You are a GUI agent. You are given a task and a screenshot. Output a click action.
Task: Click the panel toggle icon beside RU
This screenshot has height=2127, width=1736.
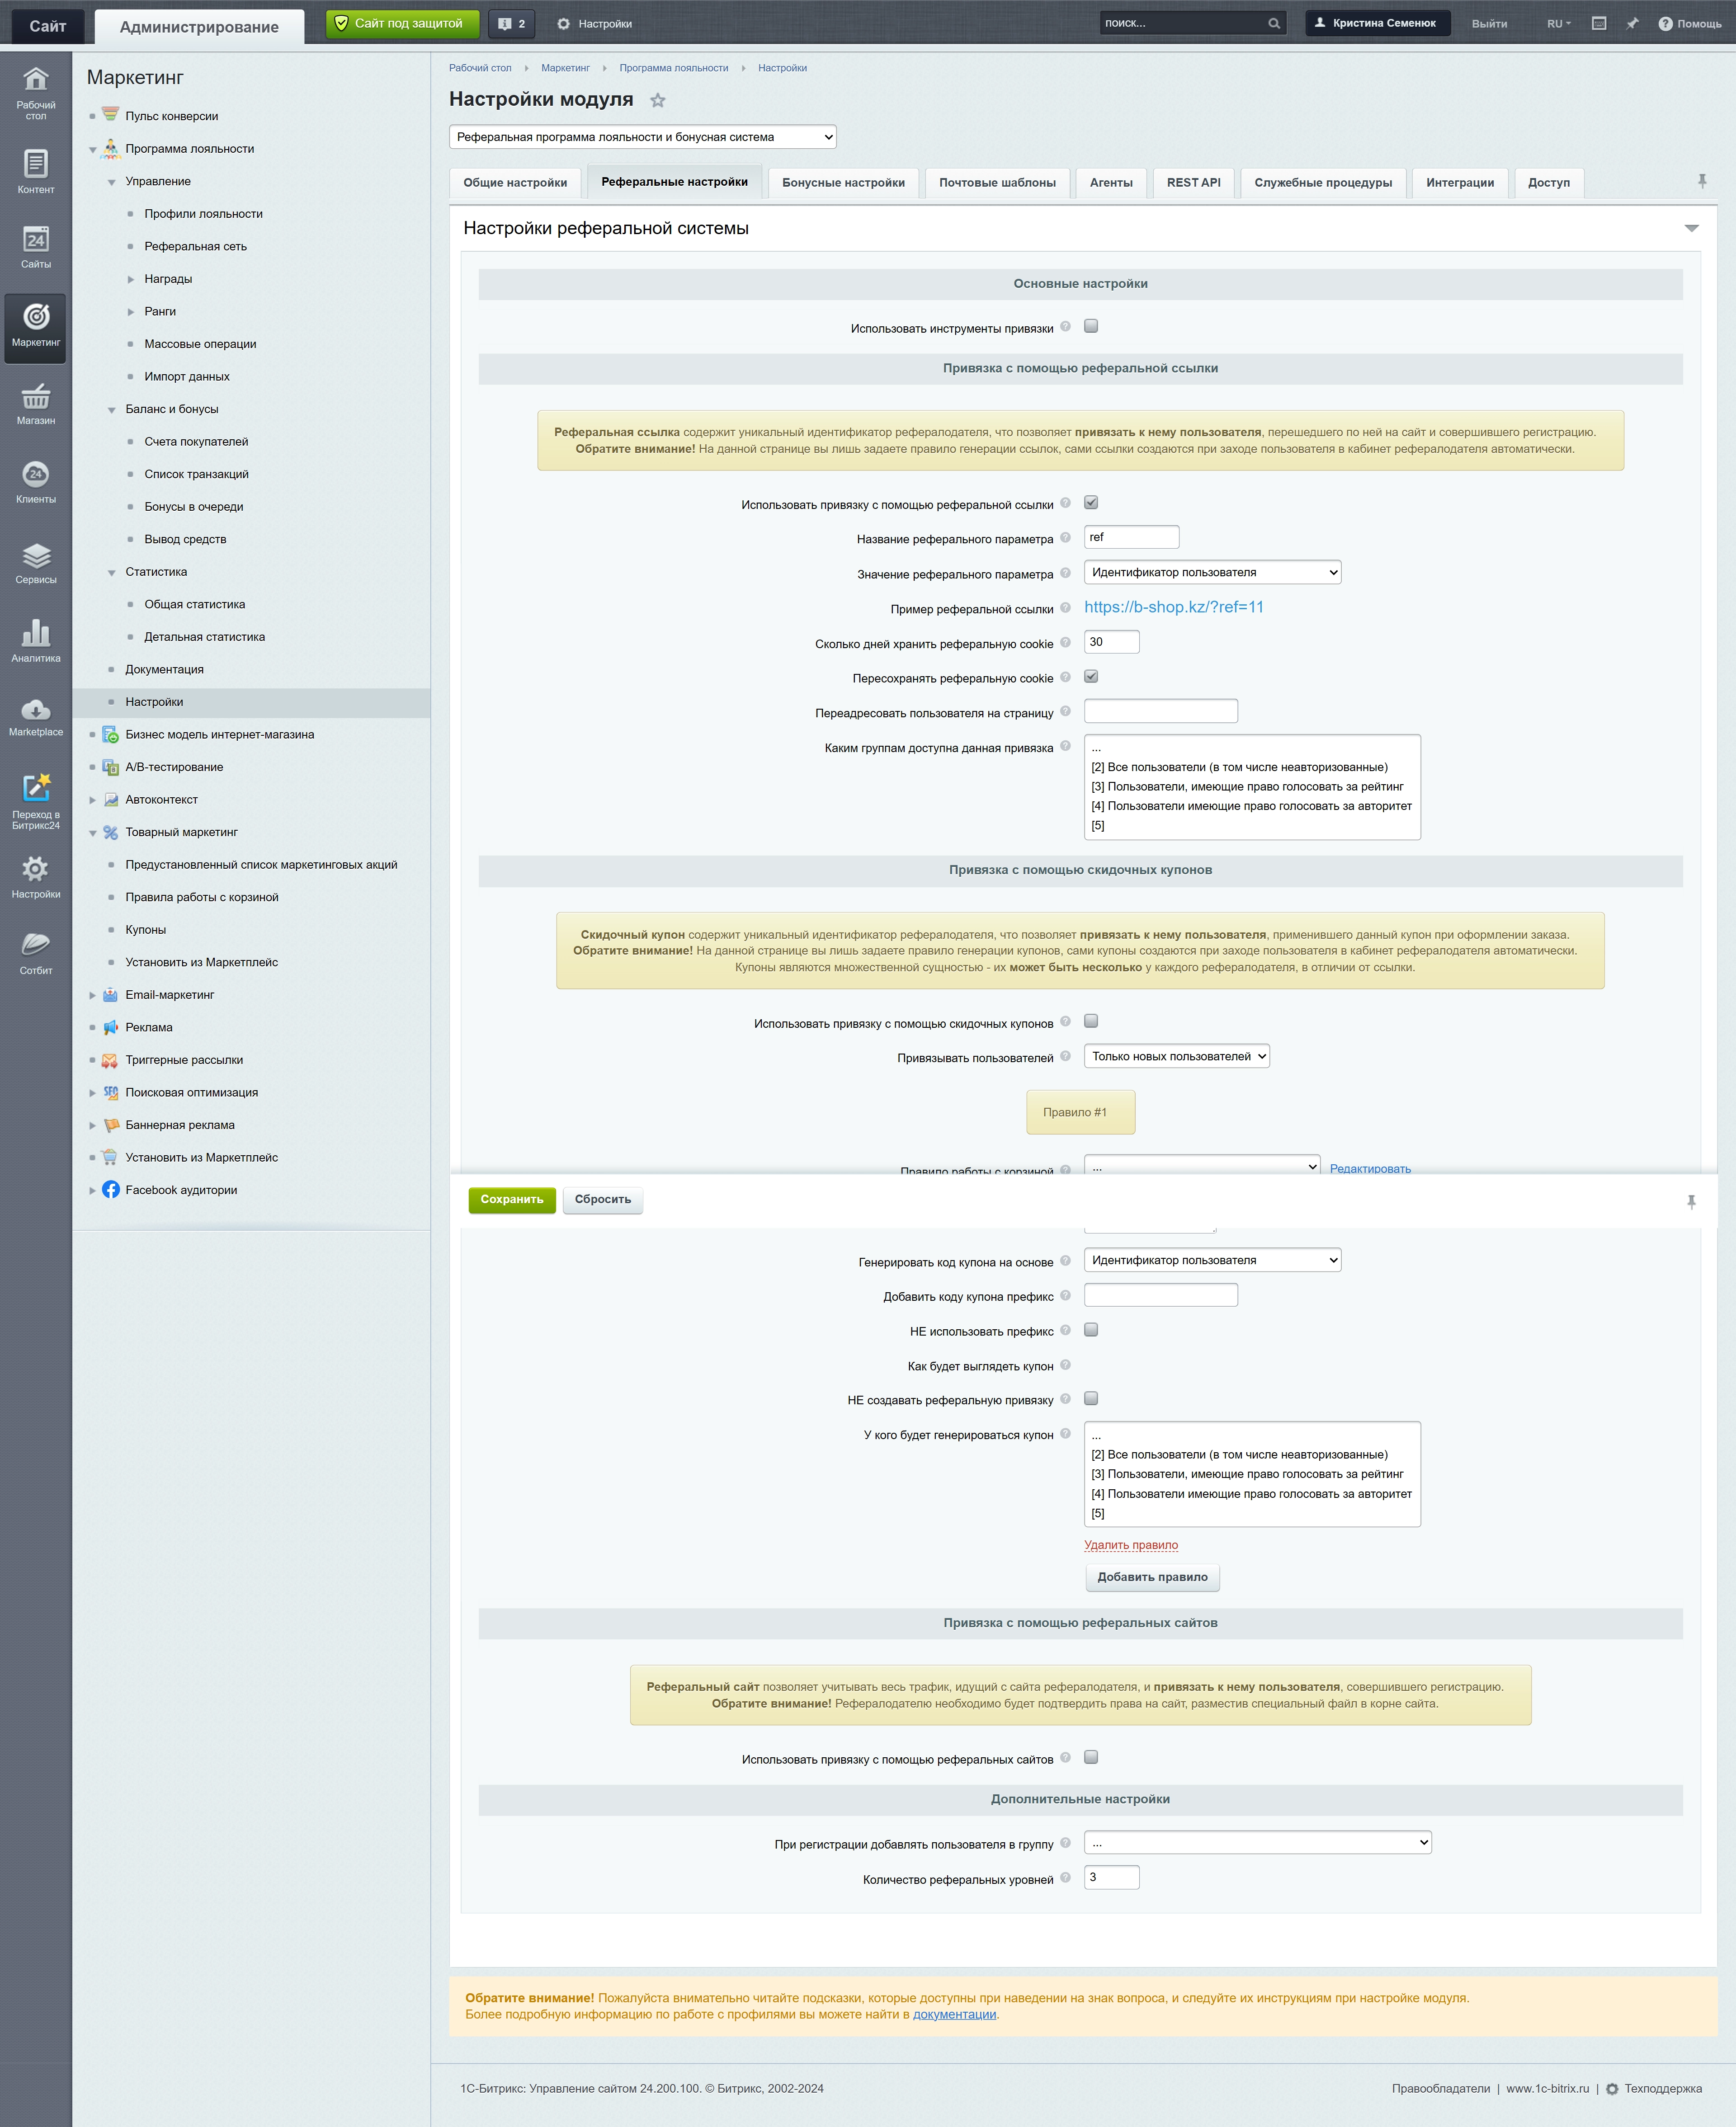(1599, 23)
